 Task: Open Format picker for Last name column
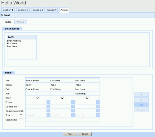tap(98, 102)
